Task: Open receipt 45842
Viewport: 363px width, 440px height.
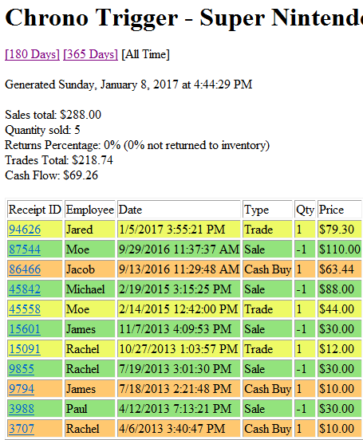Action: [x=25, y=289]
